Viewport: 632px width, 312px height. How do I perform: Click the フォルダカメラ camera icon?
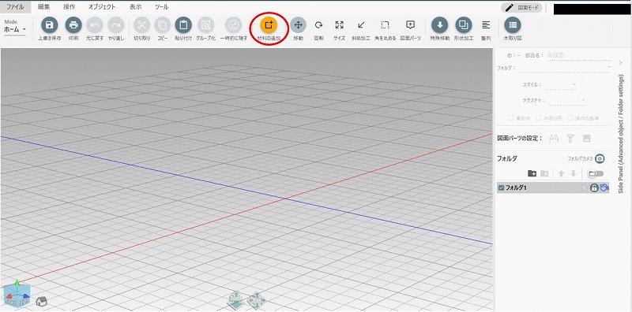pyautogui.click(x=600, y=158)
